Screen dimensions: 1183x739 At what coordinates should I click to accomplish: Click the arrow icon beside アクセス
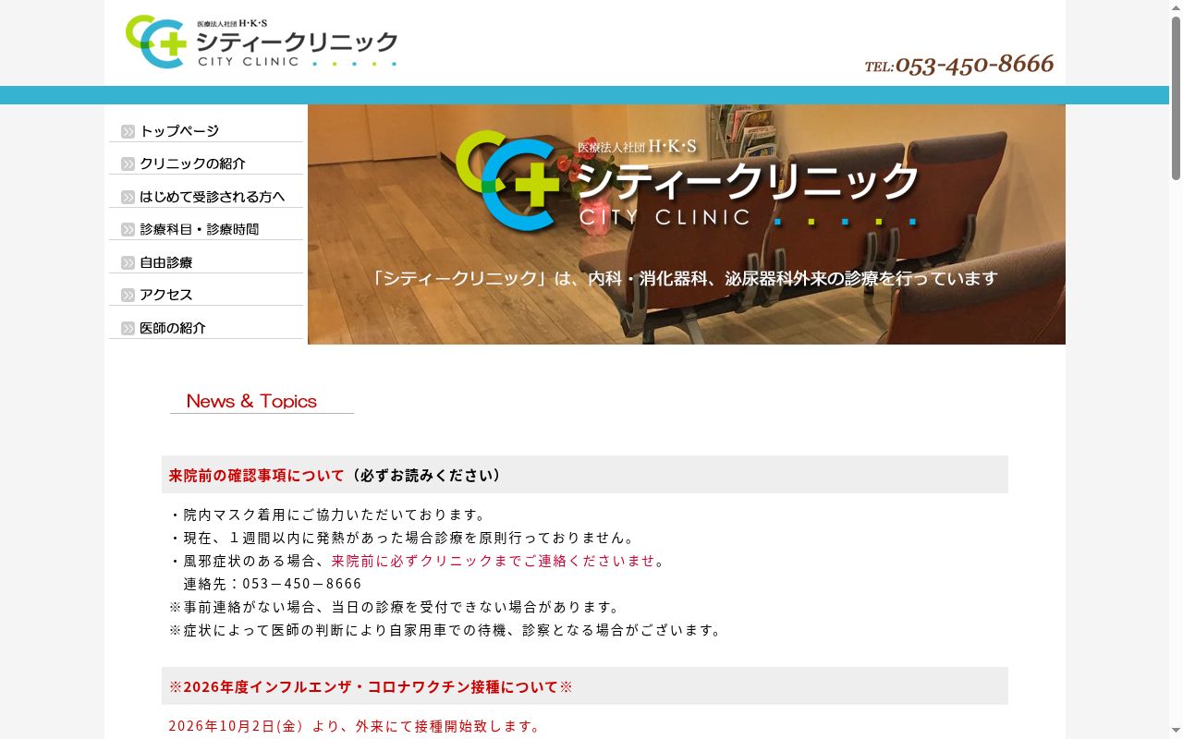click(128, 295)
